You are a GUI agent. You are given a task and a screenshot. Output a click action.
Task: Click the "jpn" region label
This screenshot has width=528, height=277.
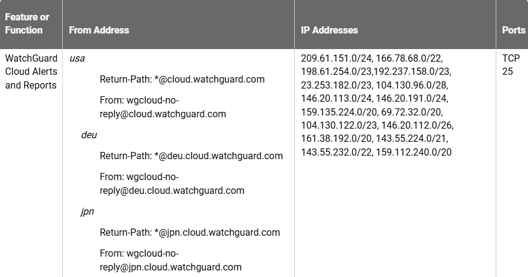click(87, 212)
